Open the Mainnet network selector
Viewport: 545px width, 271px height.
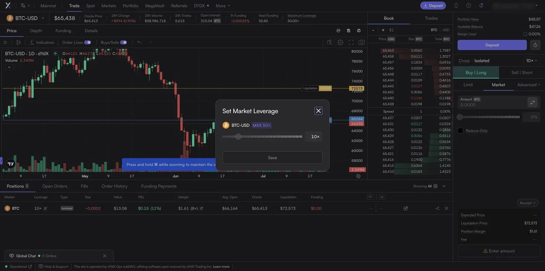[x=48, y=5]
